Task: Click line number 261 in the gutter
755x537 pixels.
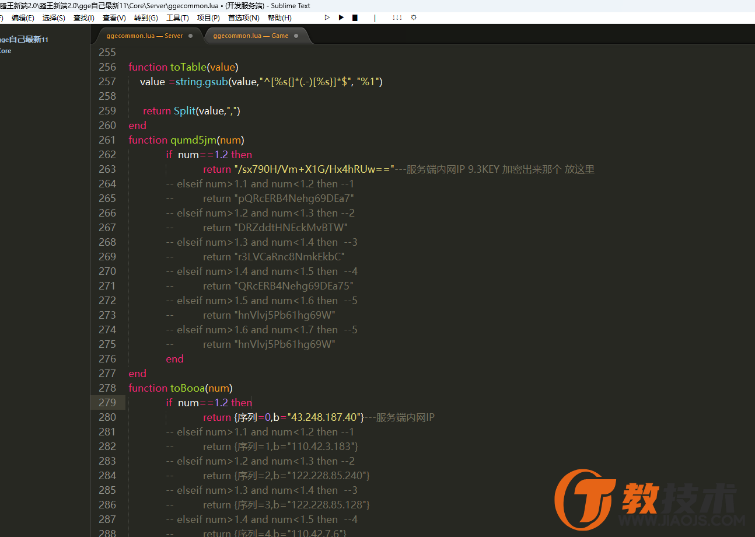Action: [107, 140]
